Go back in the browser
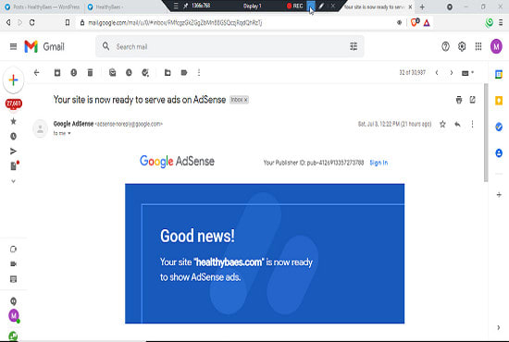509x342 pixels. (x=8, y=22)
